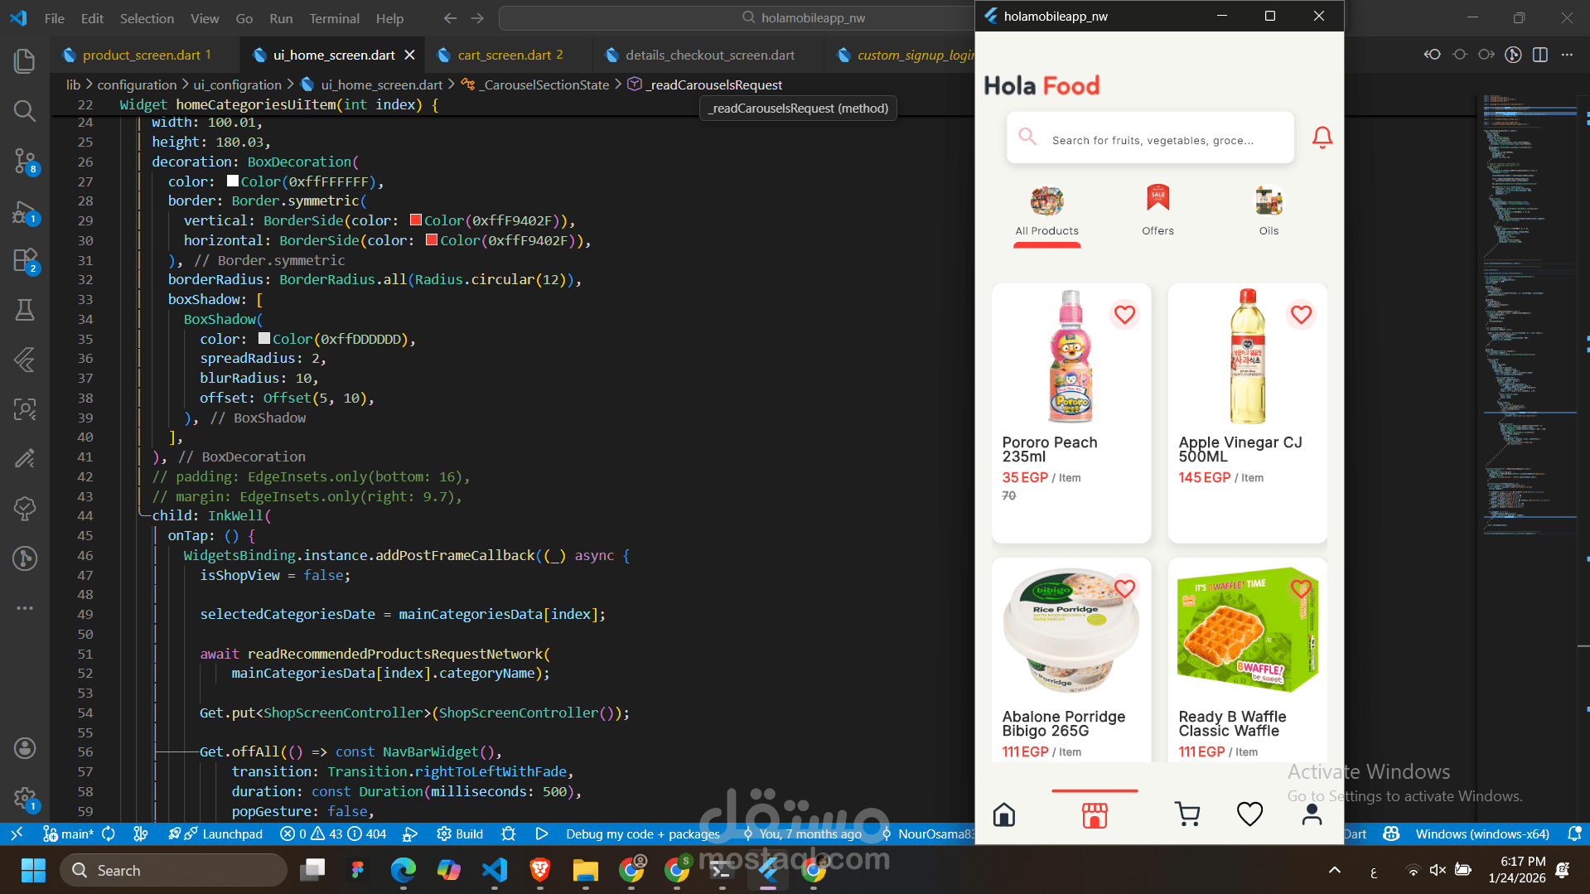Image resolution: width=1590 pixels, height=894 pixels.
Task: Favorite the Abalone Porridge Bibigo product
Action: click(1124, 588)
